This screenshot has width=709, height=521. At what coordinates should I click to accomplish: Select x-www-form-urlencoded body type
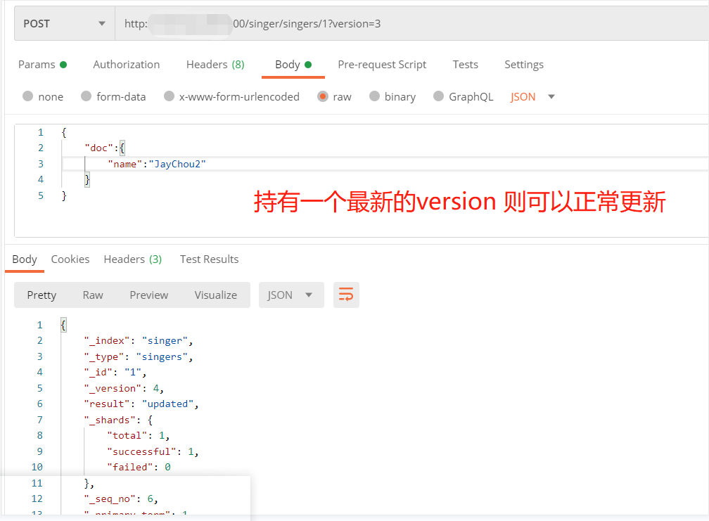(x=231, y=97)
